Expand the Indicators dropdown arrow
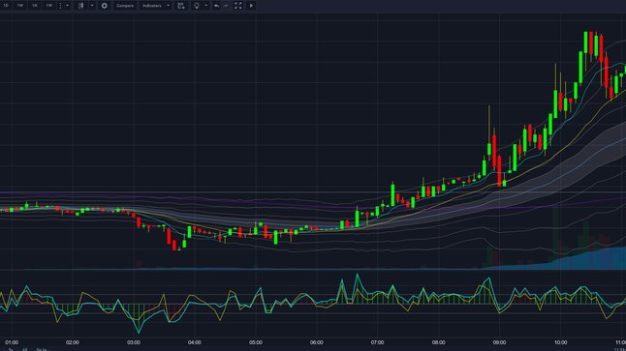The height and width of the screenshot is (351, 626). point(168,6)
